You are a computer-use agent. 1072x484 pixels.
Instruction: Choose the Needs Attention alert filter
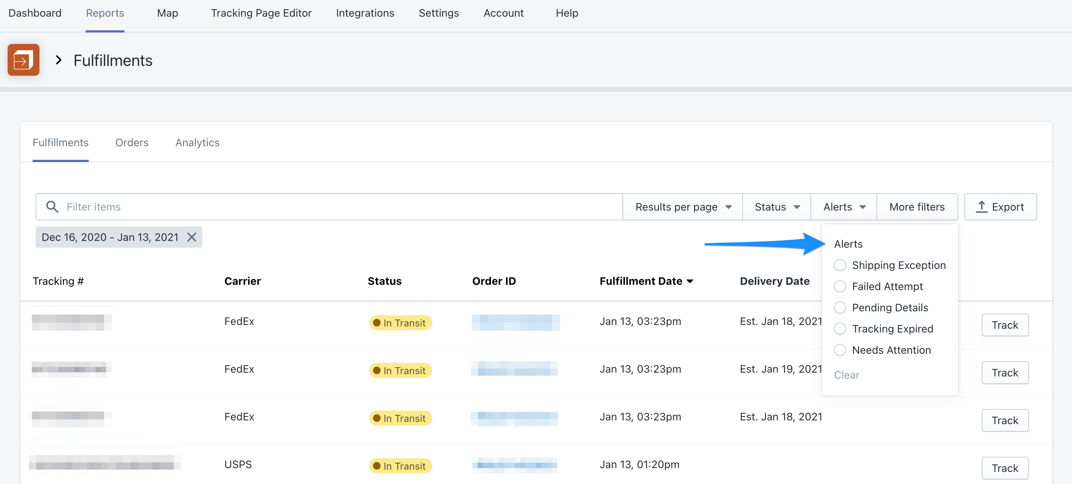click(840, 350)
